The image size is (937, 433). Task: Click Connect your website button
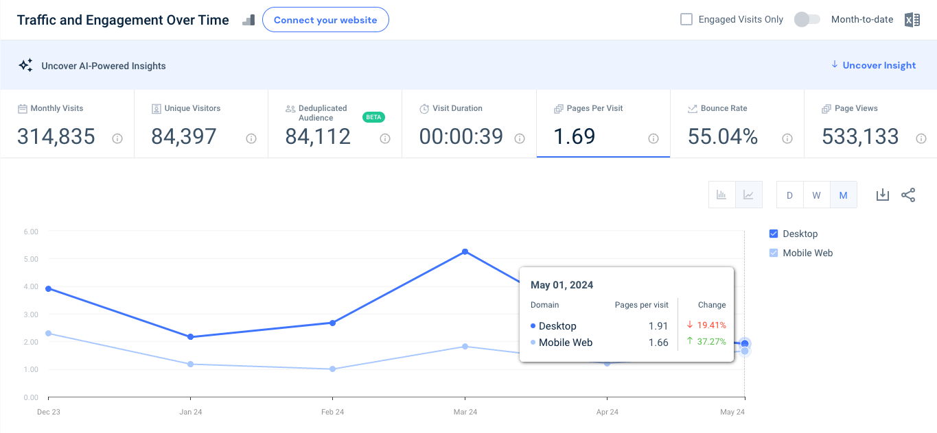325,20
